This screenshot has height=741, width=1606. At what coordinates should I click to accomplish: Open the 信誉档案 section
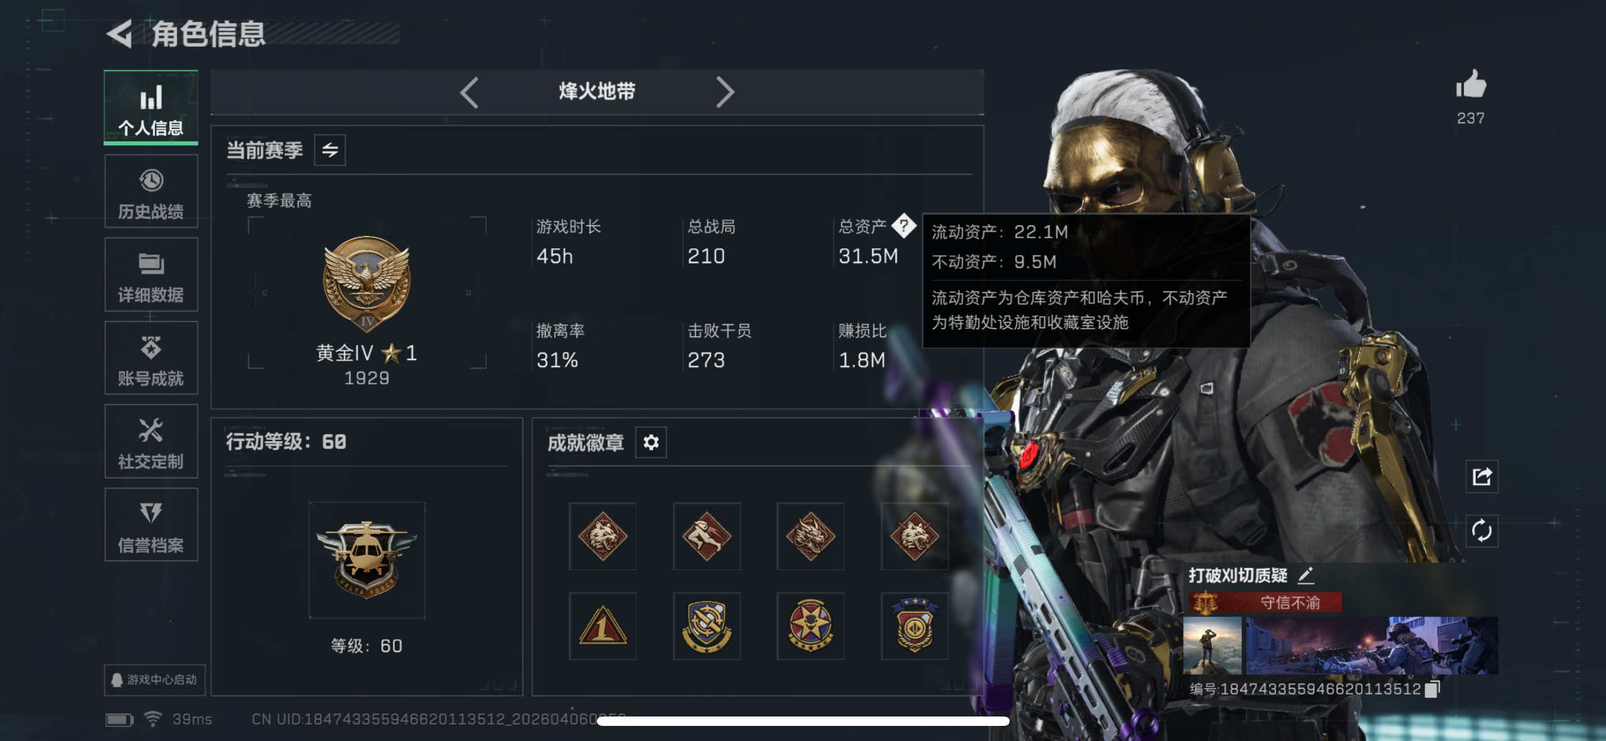click(151, 525)
